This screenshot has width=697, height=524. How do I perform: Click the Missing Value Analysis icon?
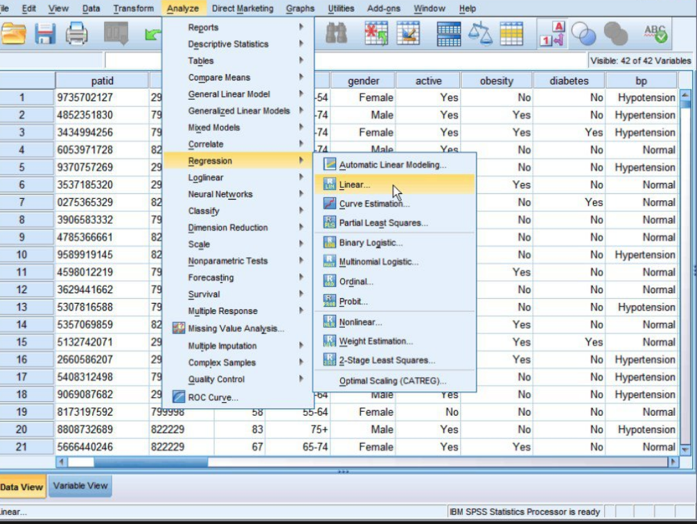click(x=179, y=329)
